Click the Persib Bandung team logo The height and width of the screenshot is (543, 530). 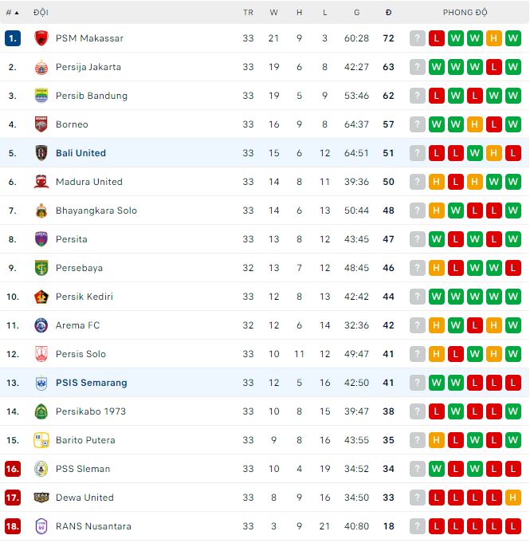[41, 96]
